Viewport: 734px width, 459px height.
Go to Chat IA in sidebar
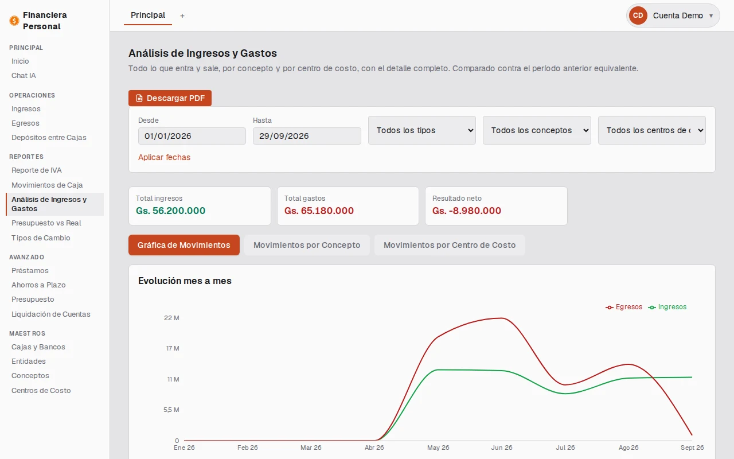[24, 76]
